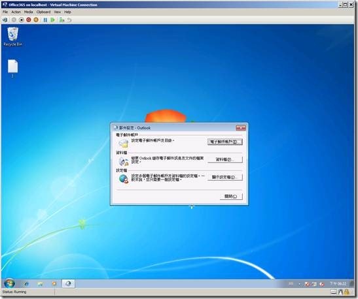The width and height of the screenshot is (358, 299).
Task: Click the network tray icon
Action: pos(314,284)
